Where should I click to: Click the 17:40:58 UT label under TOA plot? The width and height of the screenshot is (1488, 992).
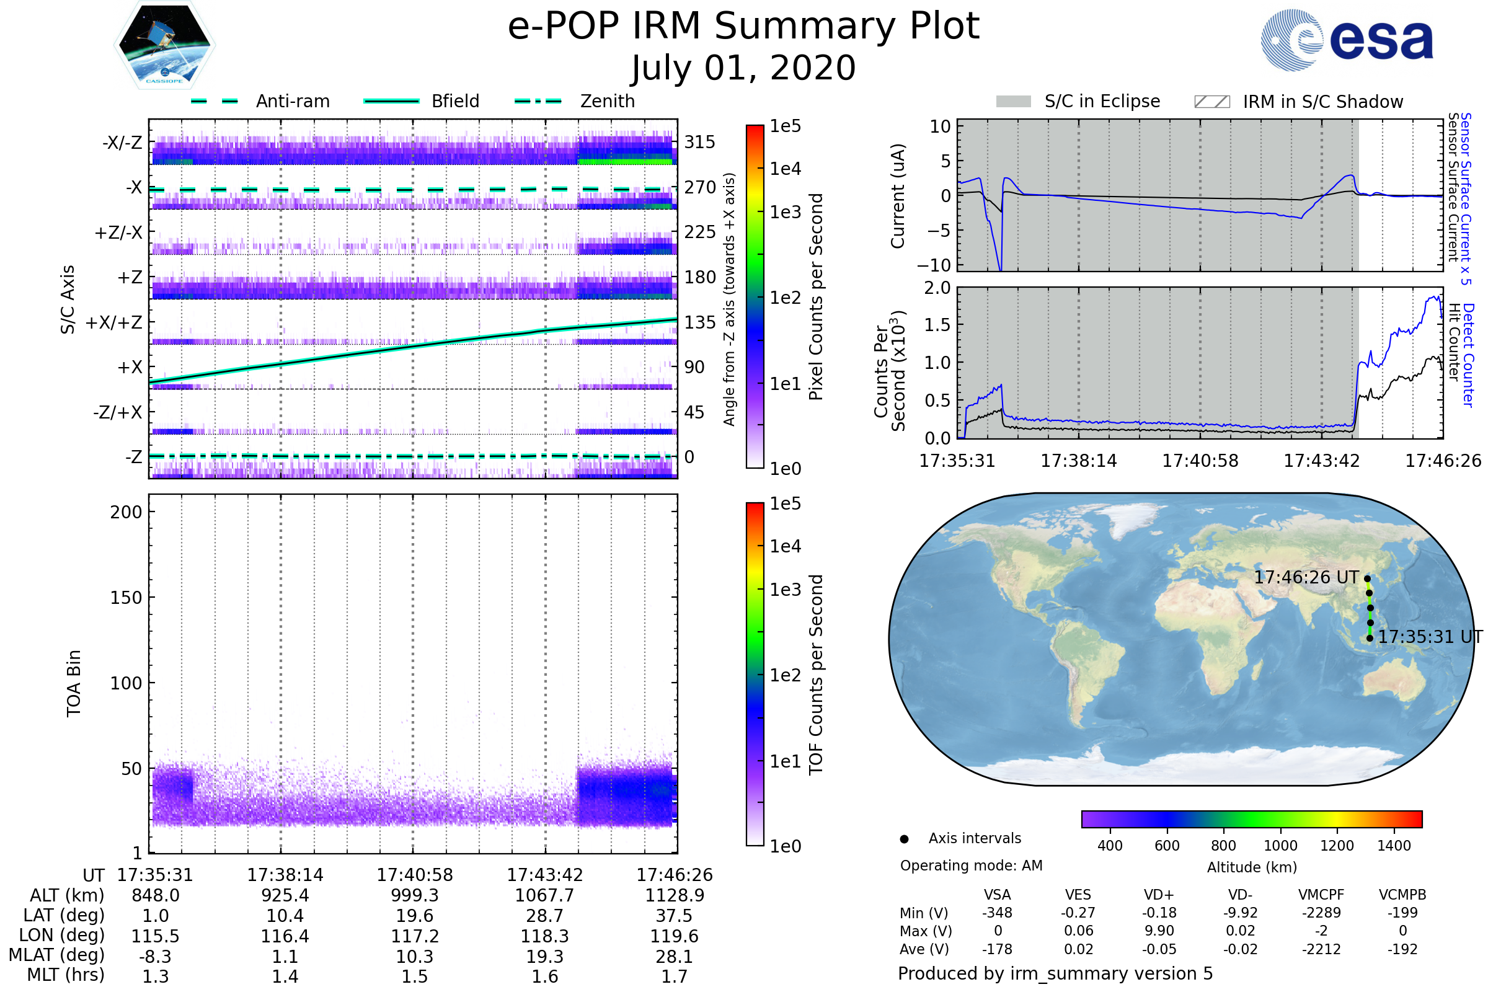(415, 875)
